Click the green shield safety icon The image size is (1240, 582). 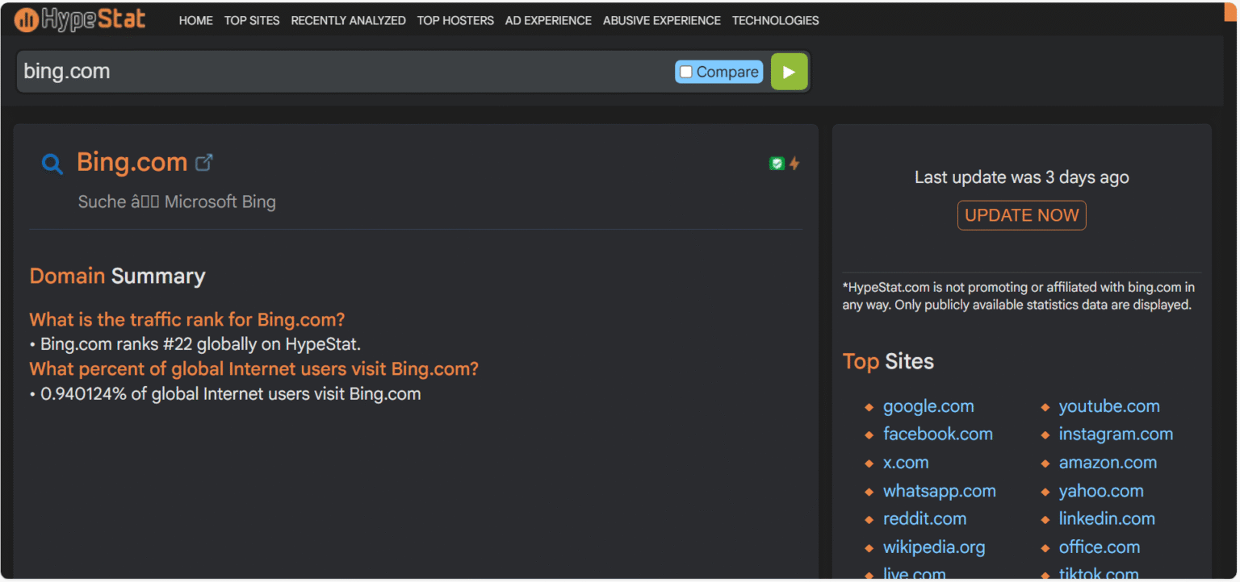click(777, 164)
